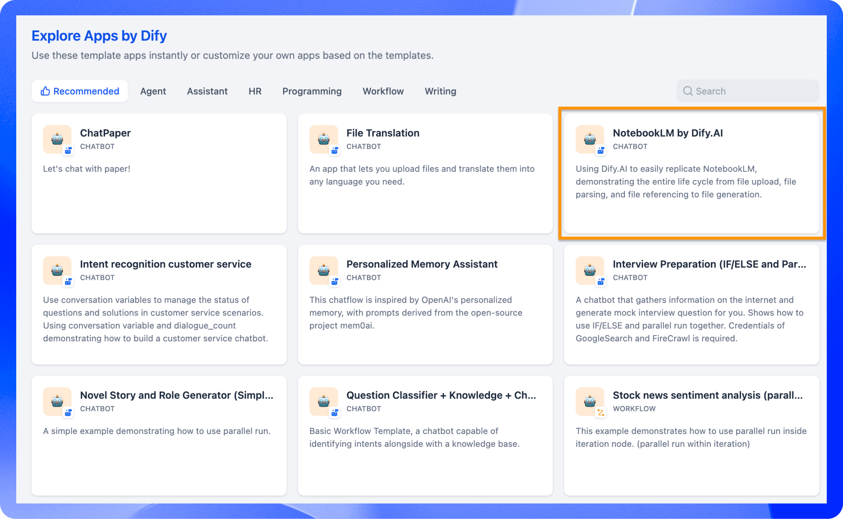Switch to the HR tab
The image size is (843, 519).
click(x=255, y=91)
